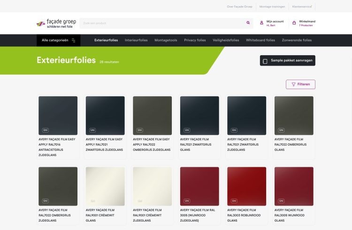The height and width of the screenshot is (230, 352).
Task: Click Uni badge on RAL7022 Ombergrijs Glans swatch
Action: (281, 130)
